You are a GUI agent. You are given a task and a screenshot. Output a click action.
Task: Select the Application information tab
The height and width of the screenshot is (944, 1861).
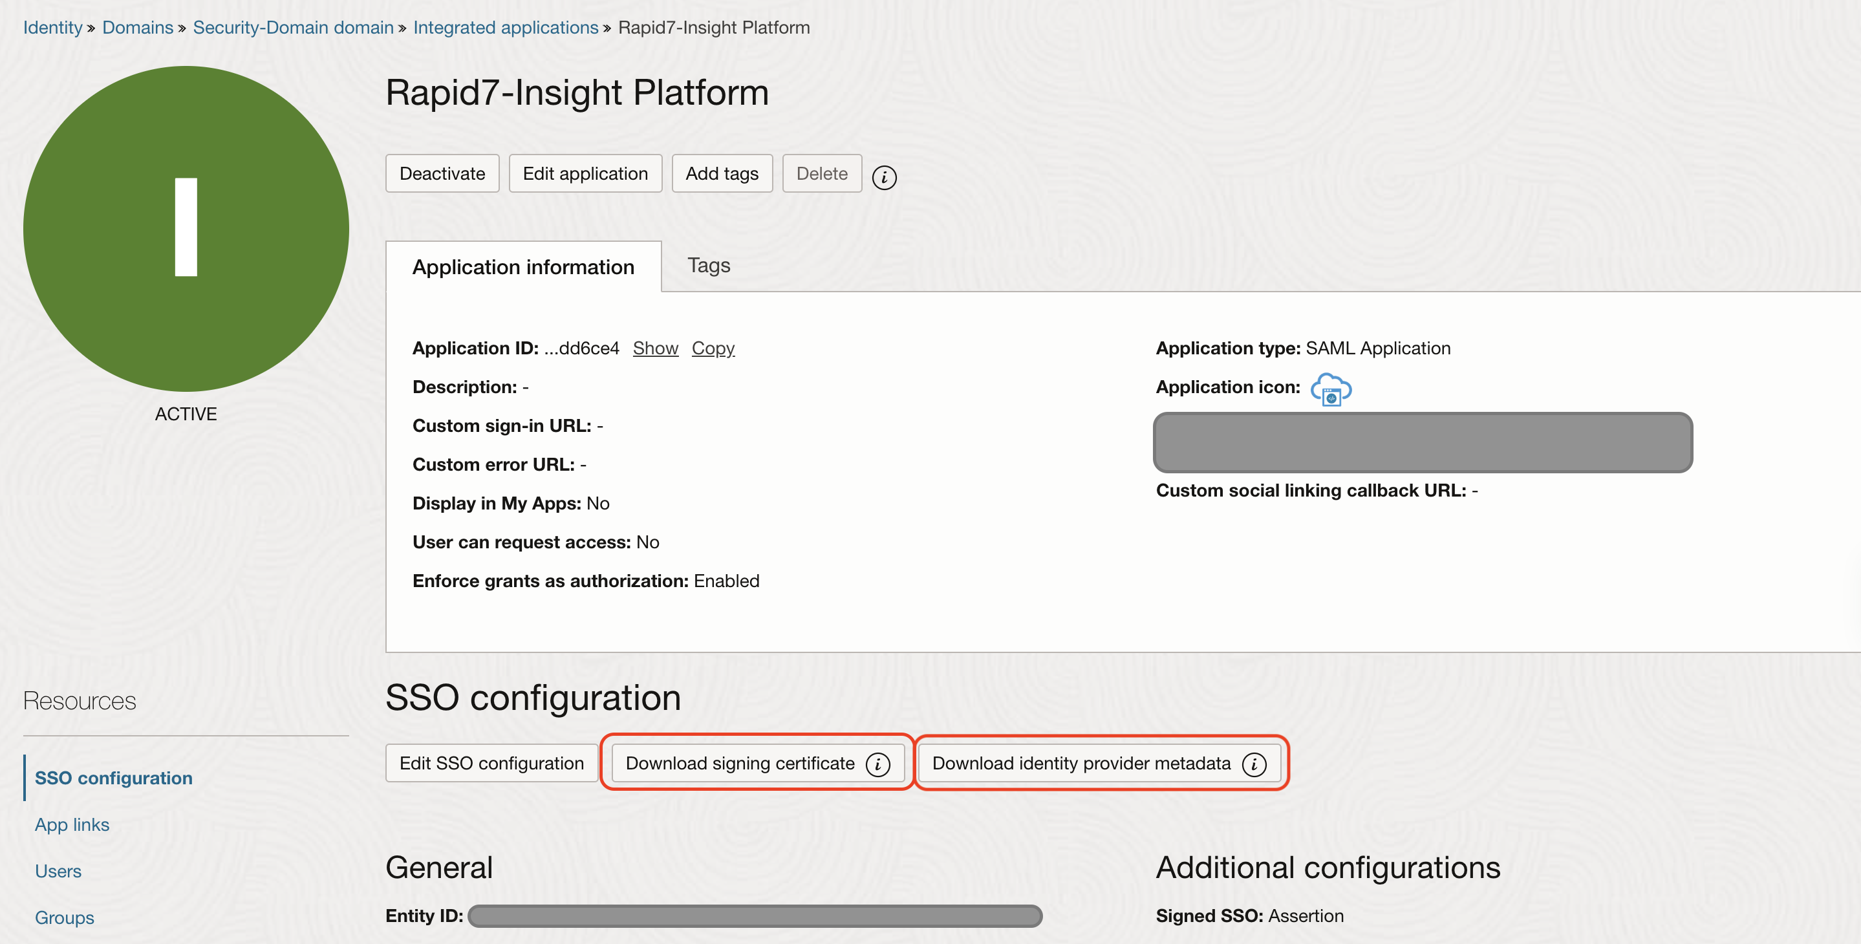[523, 266]
